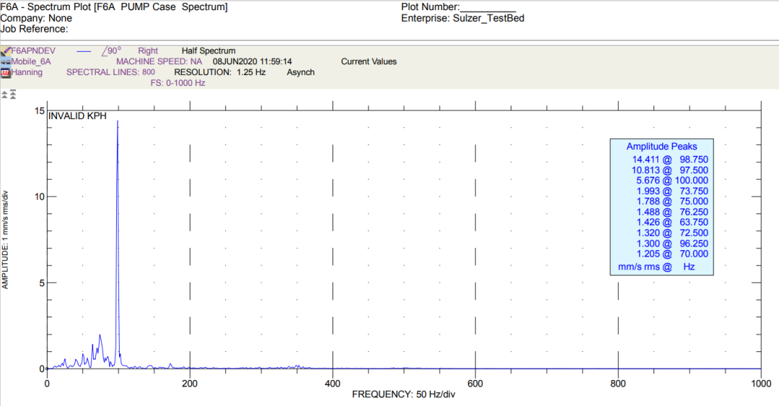Click the tallest spectrum peak near 100 Hz
This screenshot has height=406, width=779.
coord(118,121)
